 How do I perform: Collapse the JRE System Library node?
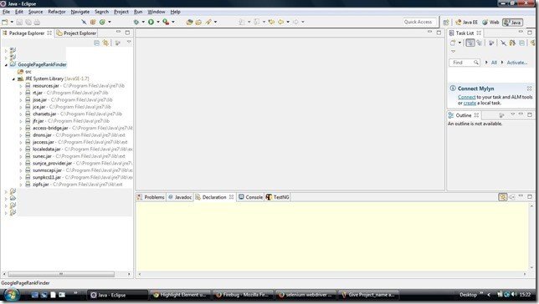pos(13,79)
